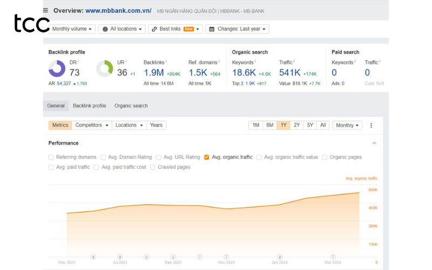Image resolution: width=432 pixels, height=270 pixels.
Task: Open the All locations dropdown
Action: point(122,29)
